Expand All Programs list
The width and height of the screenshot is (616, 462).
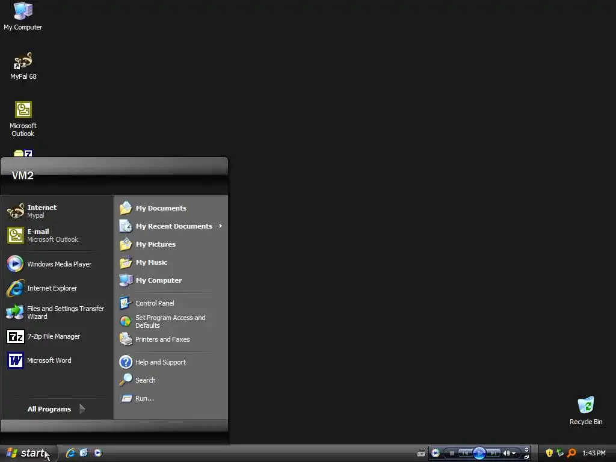tap(56, 409)
